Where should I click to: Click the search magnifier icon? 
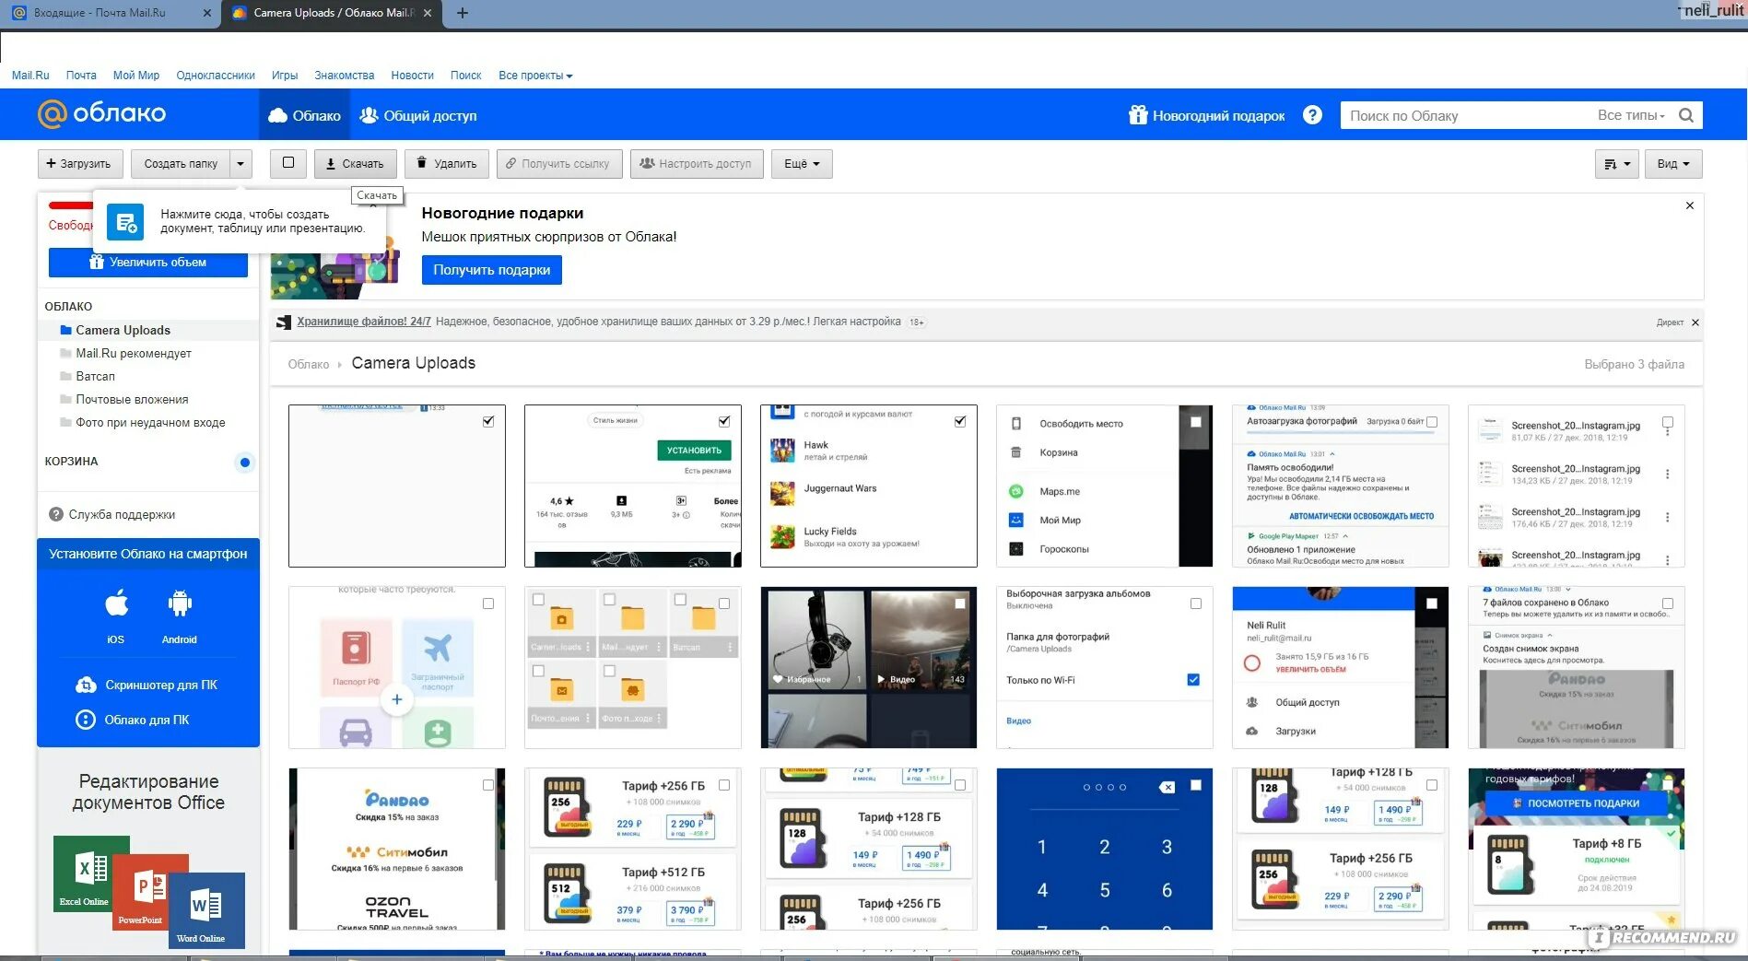pos(1685,115)
